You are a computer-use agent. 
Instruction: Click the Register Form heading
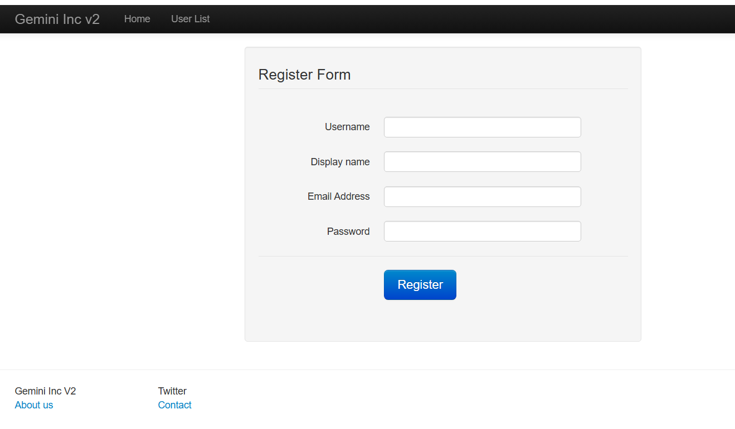click(304, 75)
